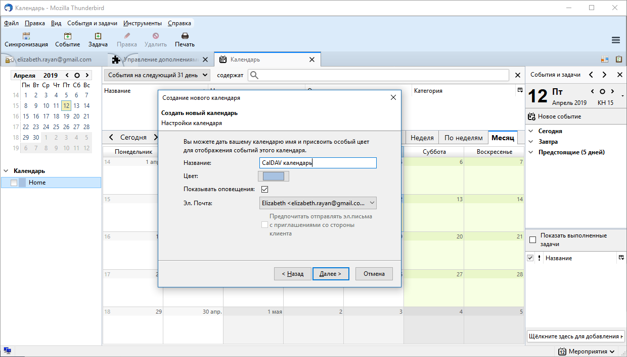Select the Home calendar entry
627x357 pixels.
point(51,183)
